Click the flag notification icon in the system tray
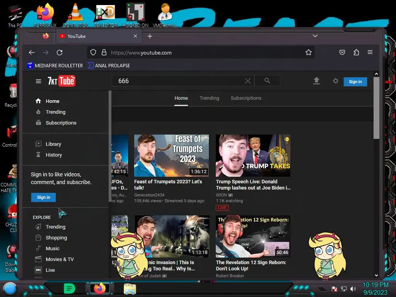Viewport: 396px width, 297px height. tap(335, 288)
